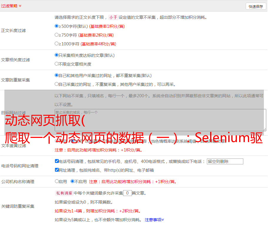268x225 pixels.
Task: Click the 快速保存 button
Action: click(x=256, y=6)
